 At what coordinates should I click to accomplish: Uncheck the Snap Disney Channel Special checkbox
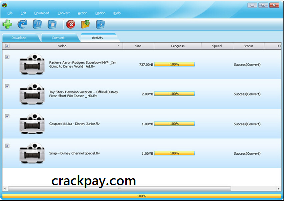7,146
